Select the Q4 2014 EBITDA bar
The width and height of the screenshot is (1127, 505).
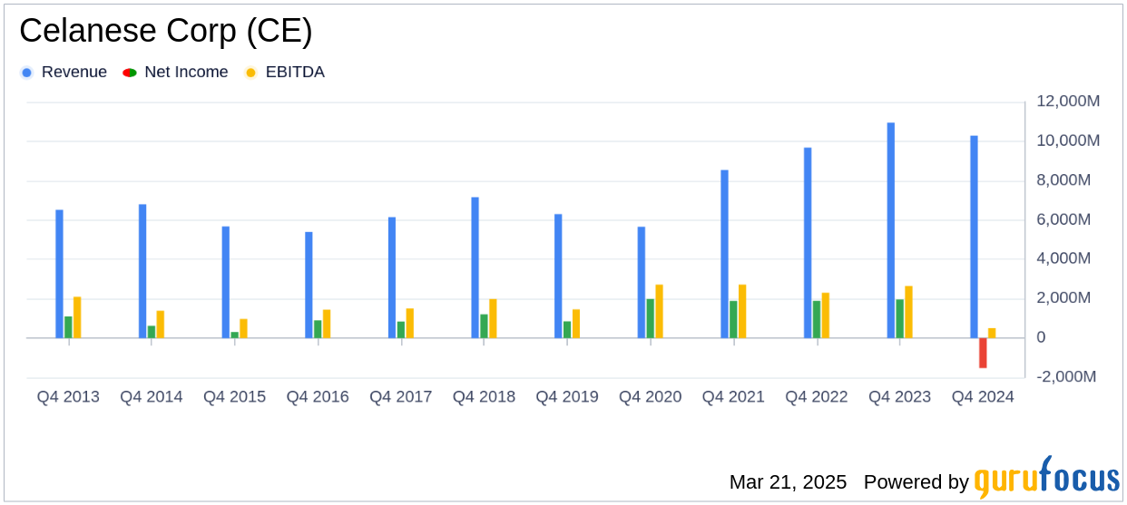pos(161,325)
